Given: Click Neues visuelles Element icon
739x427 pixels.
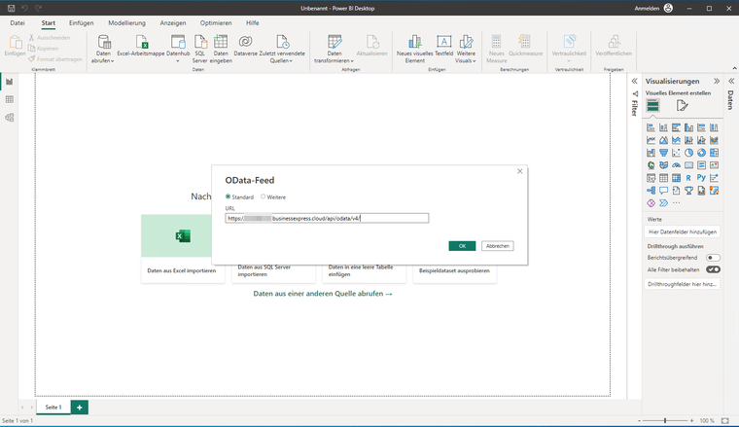Looking at the screenshot, I should (413, 43).
